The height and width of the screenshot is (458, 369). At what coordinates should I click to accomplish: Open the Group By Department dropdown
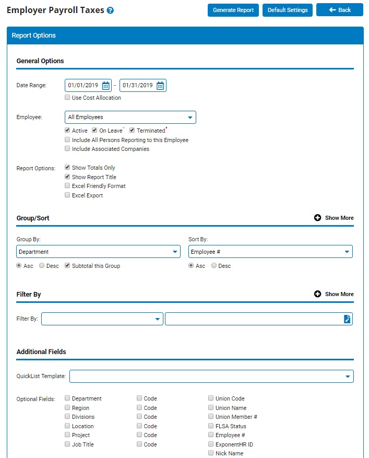click(175, 251)
